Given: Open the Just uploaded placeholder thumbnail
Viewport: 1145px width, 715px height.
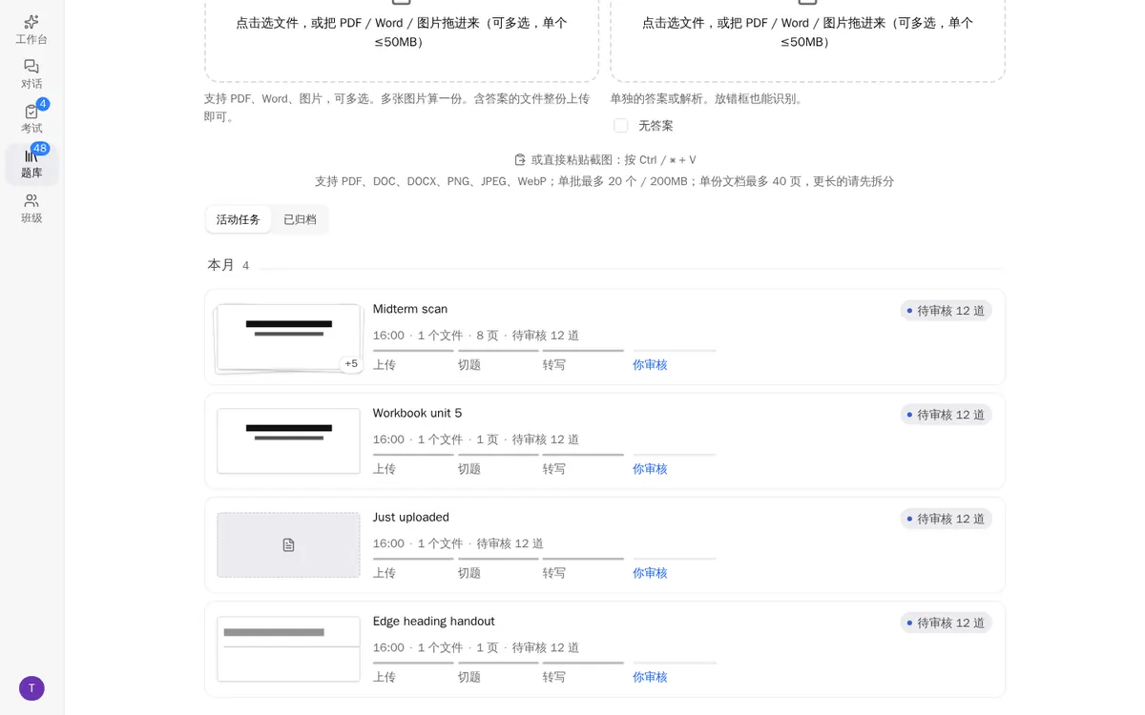Looking at the screenshot, I should coord(288,545).
